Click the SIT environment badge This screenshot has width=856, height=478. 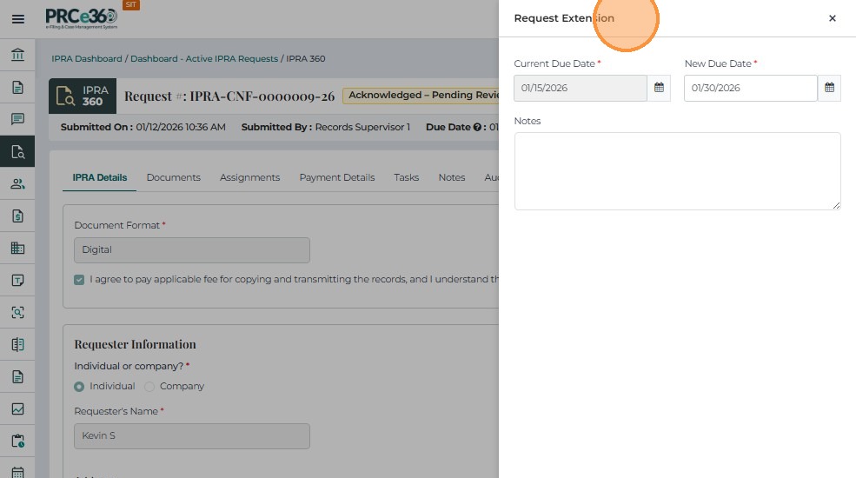131,4
